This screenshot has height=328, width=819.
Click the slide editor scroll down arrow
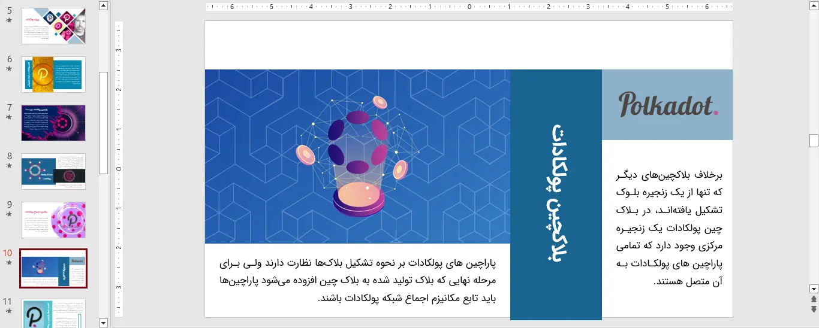click(x=814, y=288)
